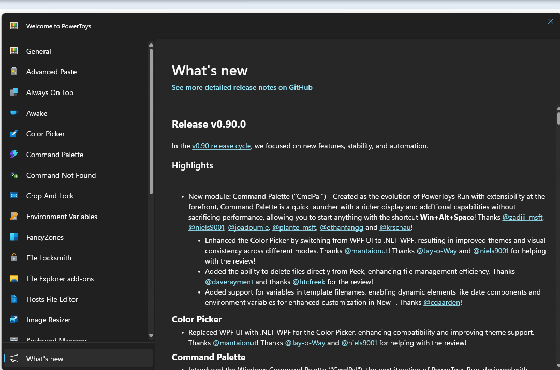Close the Welcome to PowerToys window
The width and height of the screenshot is (560, 370).
[x=550, y=21]
